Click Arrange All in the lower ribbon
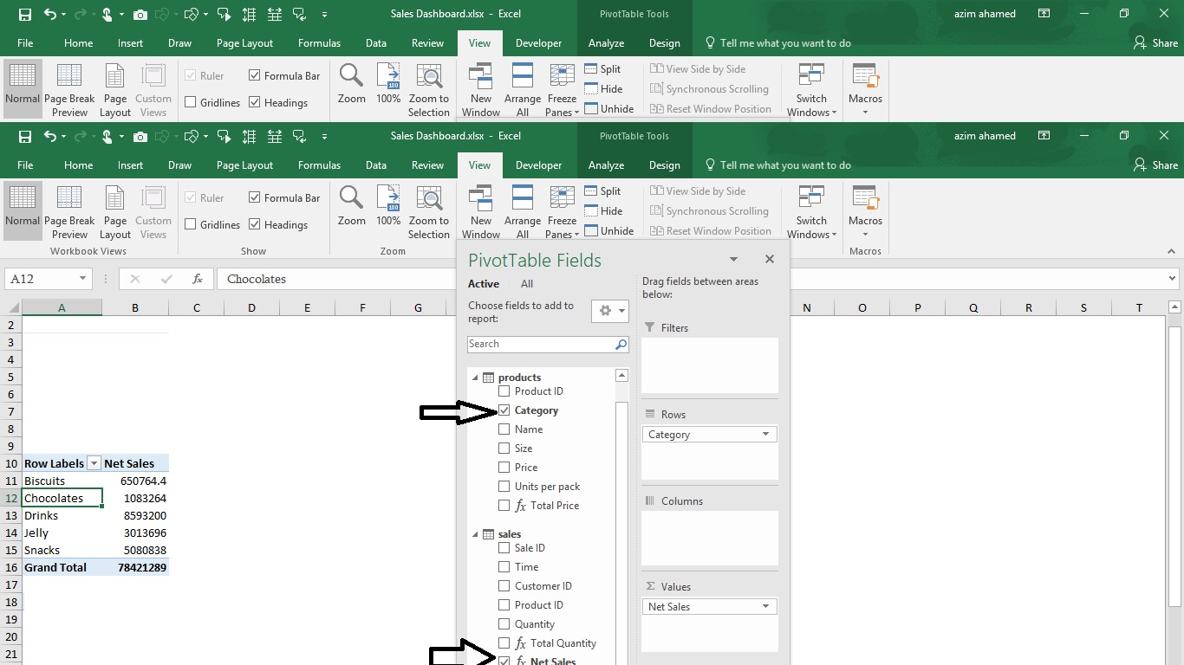The height and width of the screenshot is (665, 1184). tap(523, 210)
